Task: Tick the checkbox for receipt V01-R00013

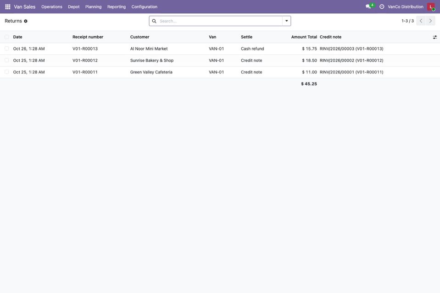Action: 7,49
